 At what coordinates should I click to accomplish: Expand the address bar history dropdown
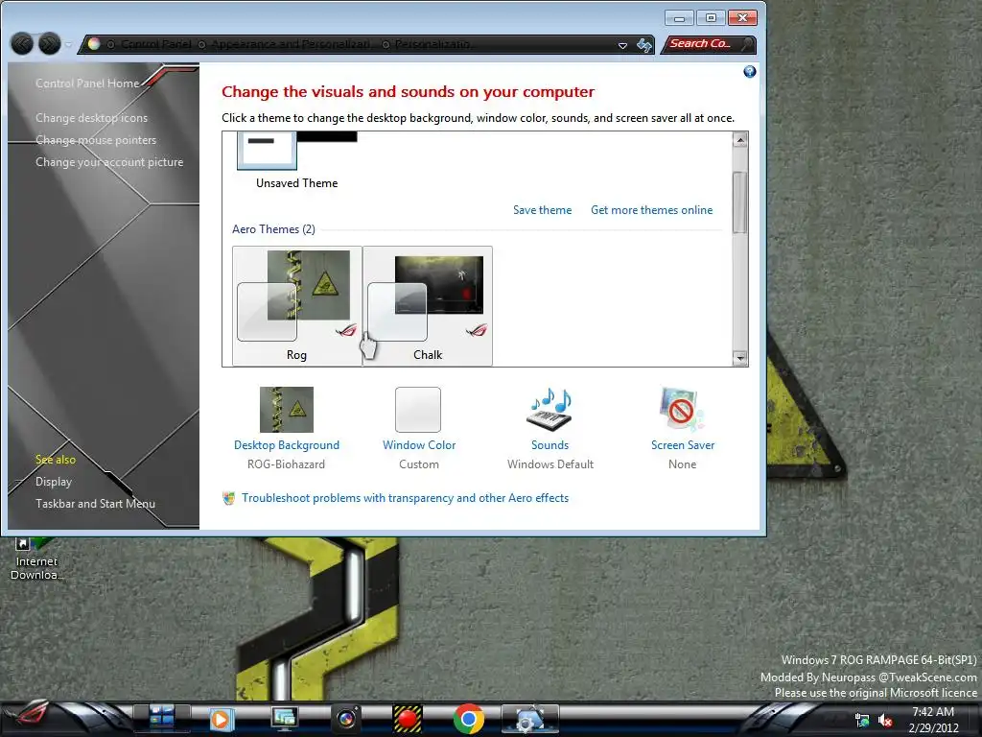pos(622,45)
